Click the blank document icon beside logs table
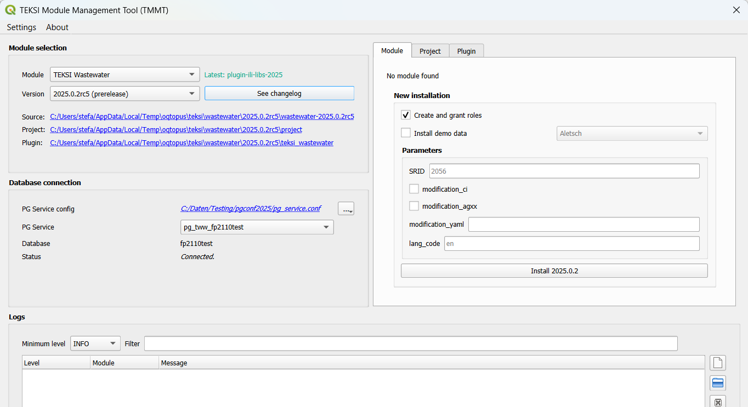This screenshot has width=748, height=407. point(718,363)
